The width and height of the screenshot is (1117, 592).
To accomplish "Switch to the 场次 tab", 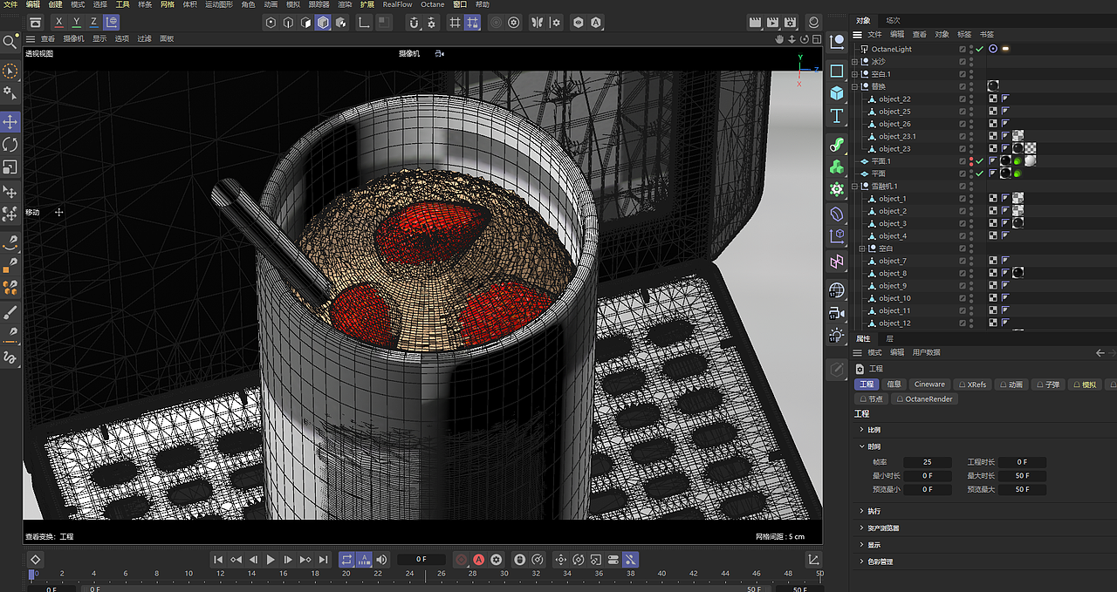I will (893, 20).
